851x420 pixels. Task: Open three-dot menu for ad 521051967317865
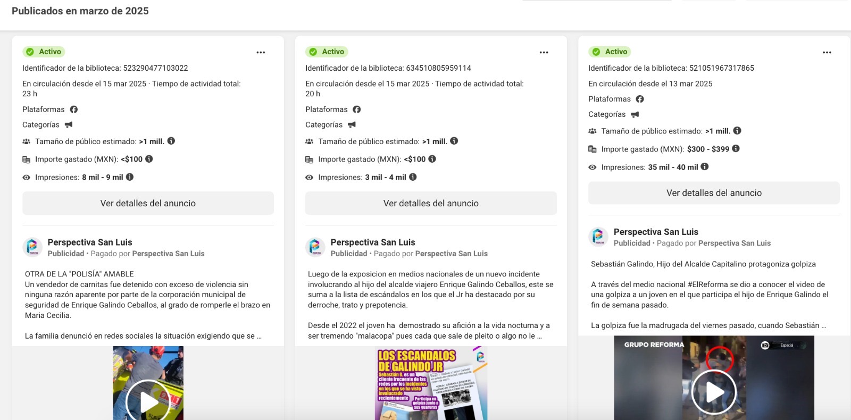click(827, 52)
